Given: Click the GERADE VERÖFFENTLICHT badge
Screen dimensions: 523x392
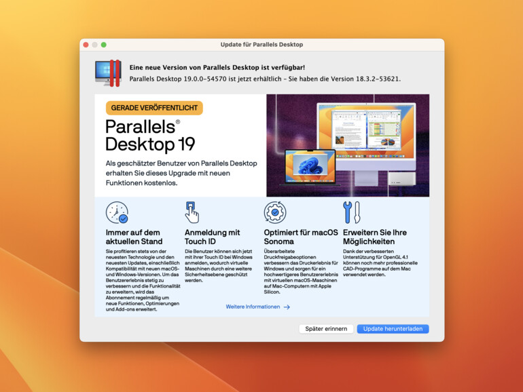Looking at the screenshot, I should click(154, 108).
